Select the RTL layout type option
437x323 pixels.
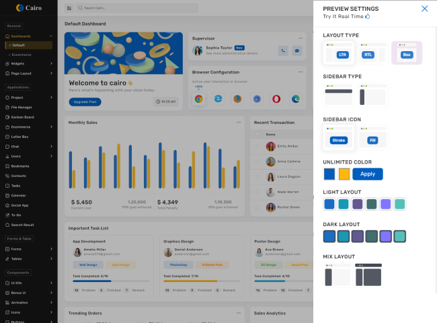[x=368, y=53]
